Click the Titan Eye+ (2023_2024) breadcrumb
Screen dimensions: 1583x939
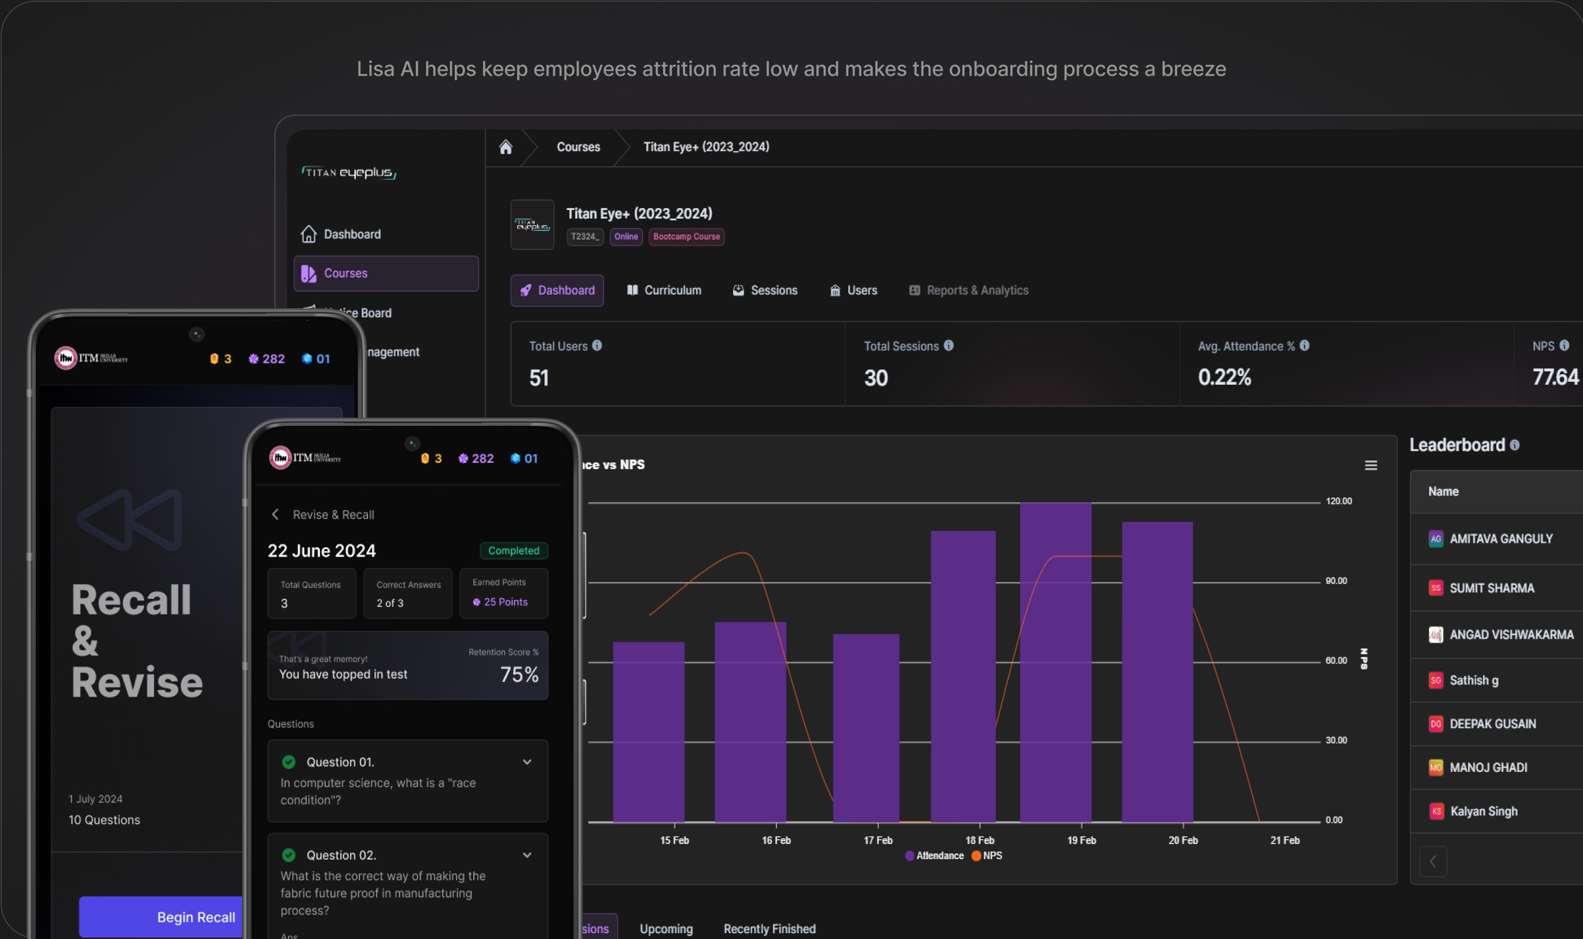(x=706, y=147)
